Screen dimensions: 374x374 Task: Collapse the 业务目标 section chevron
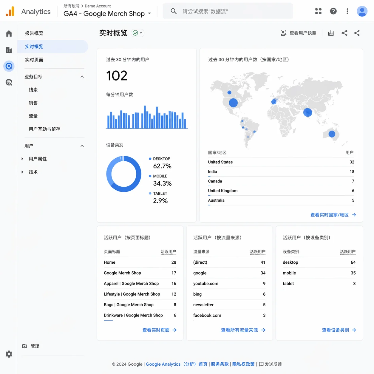click(x=82, y=77)
